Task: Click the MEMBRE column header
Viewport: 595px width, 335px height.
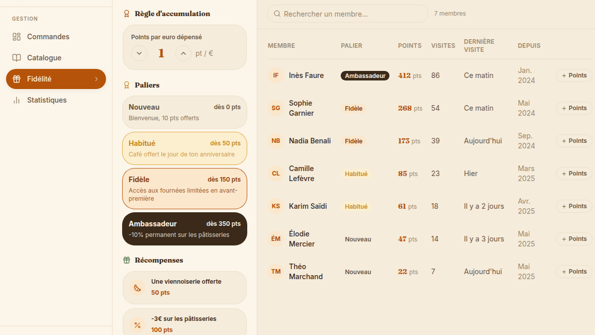Action: (x=281, y=46)
